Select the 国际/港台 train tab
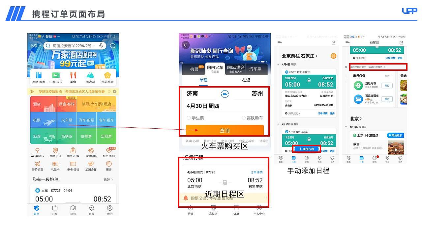This screenshot has width=422, height=237. [x=236, y=69]
